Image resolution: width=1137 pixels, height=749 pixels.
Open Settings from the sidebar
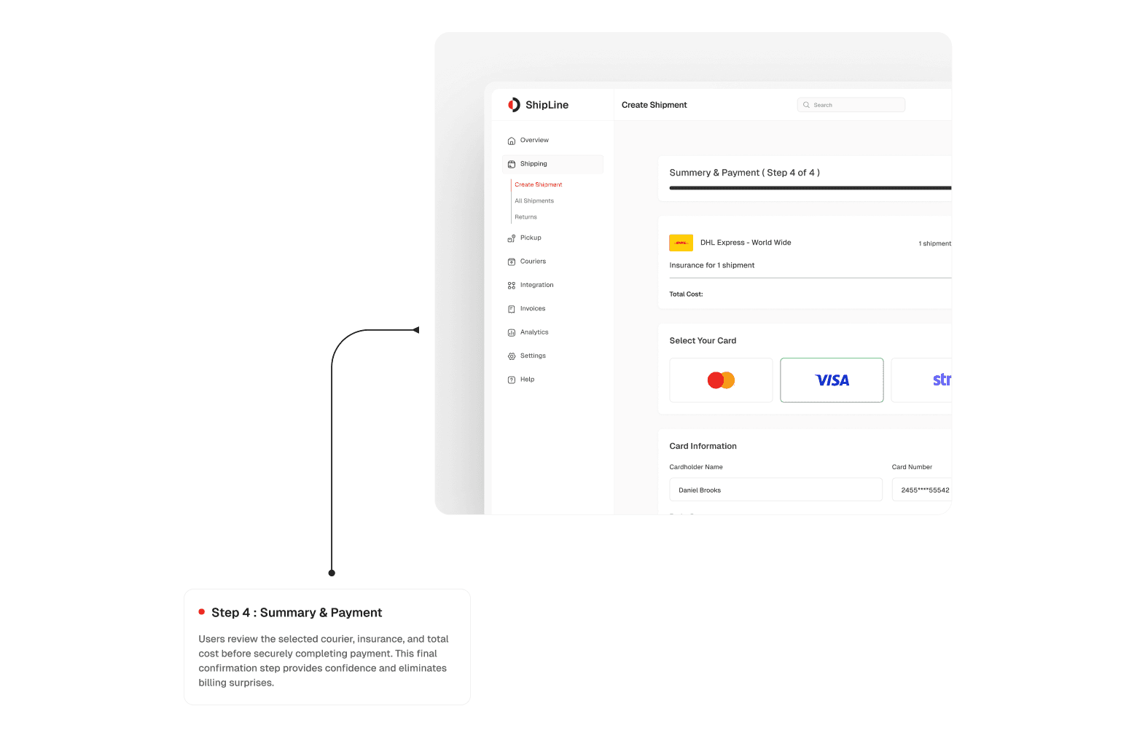(x=512, y=356)
